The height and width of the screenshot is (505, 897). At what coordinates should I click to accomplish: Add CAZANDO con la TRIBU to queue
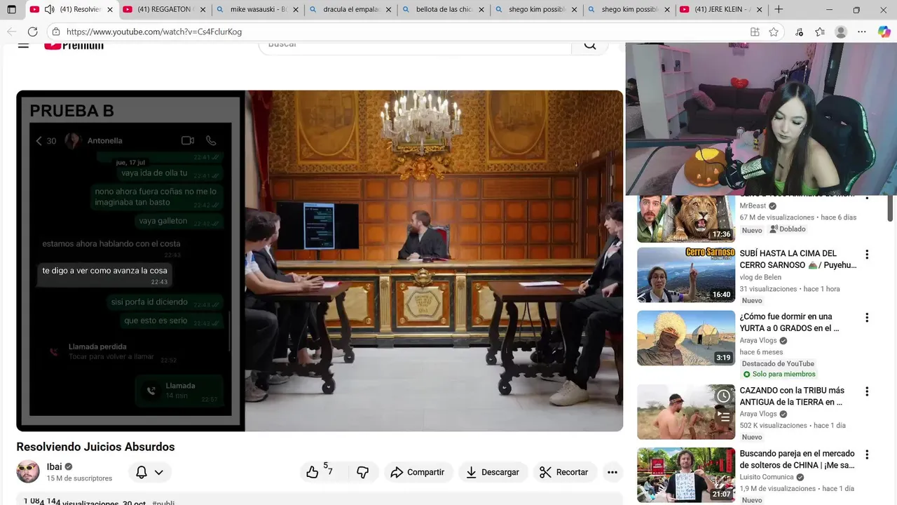pos(723,416)
